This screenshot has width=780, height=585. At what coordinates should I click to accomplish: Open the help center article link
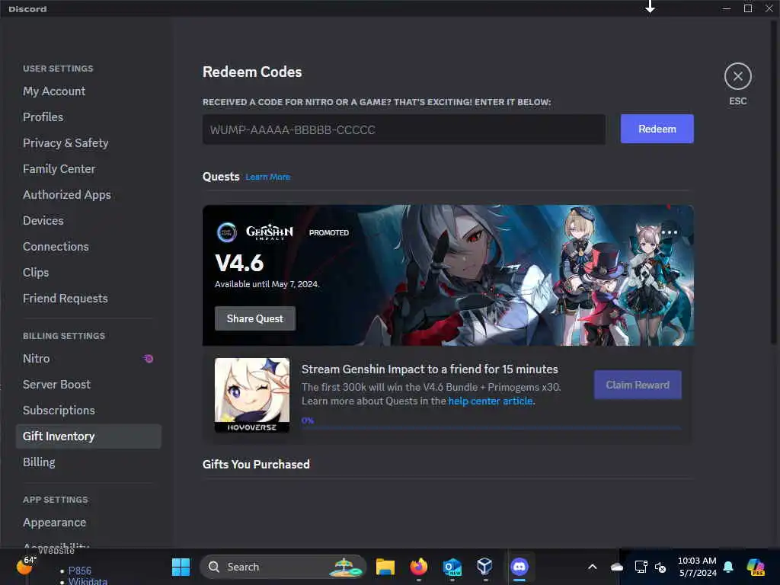point(491,401)
